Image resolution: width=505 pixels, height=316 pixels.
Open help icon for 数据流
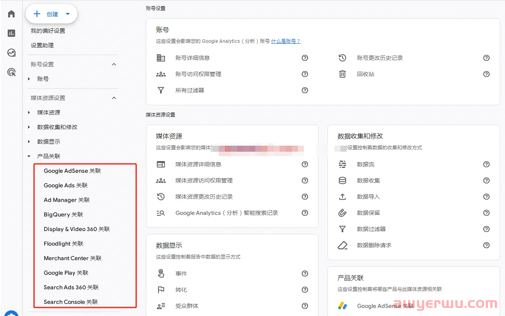[486, 164]
